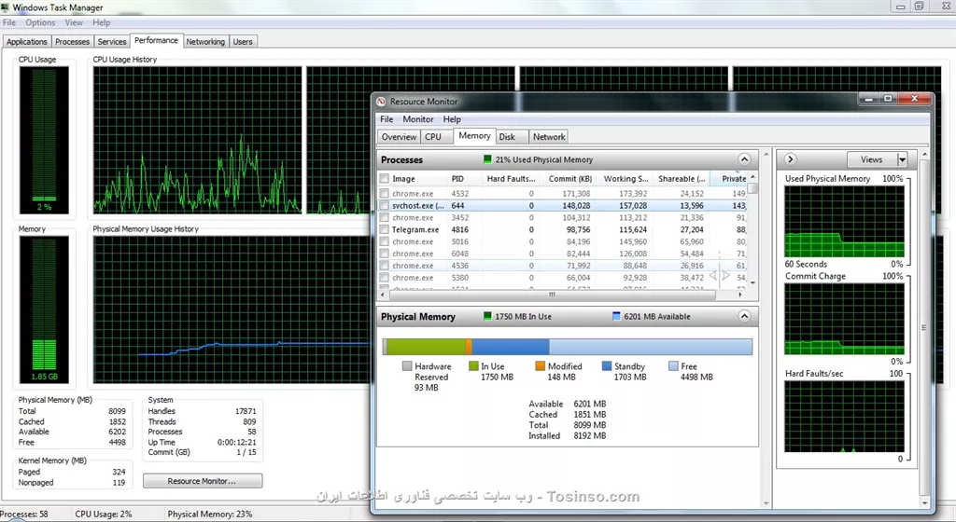Check the chrome.exe PID 5016 checkbox
This screenshot has width=956, height=522.
click(x=384, y=241)
